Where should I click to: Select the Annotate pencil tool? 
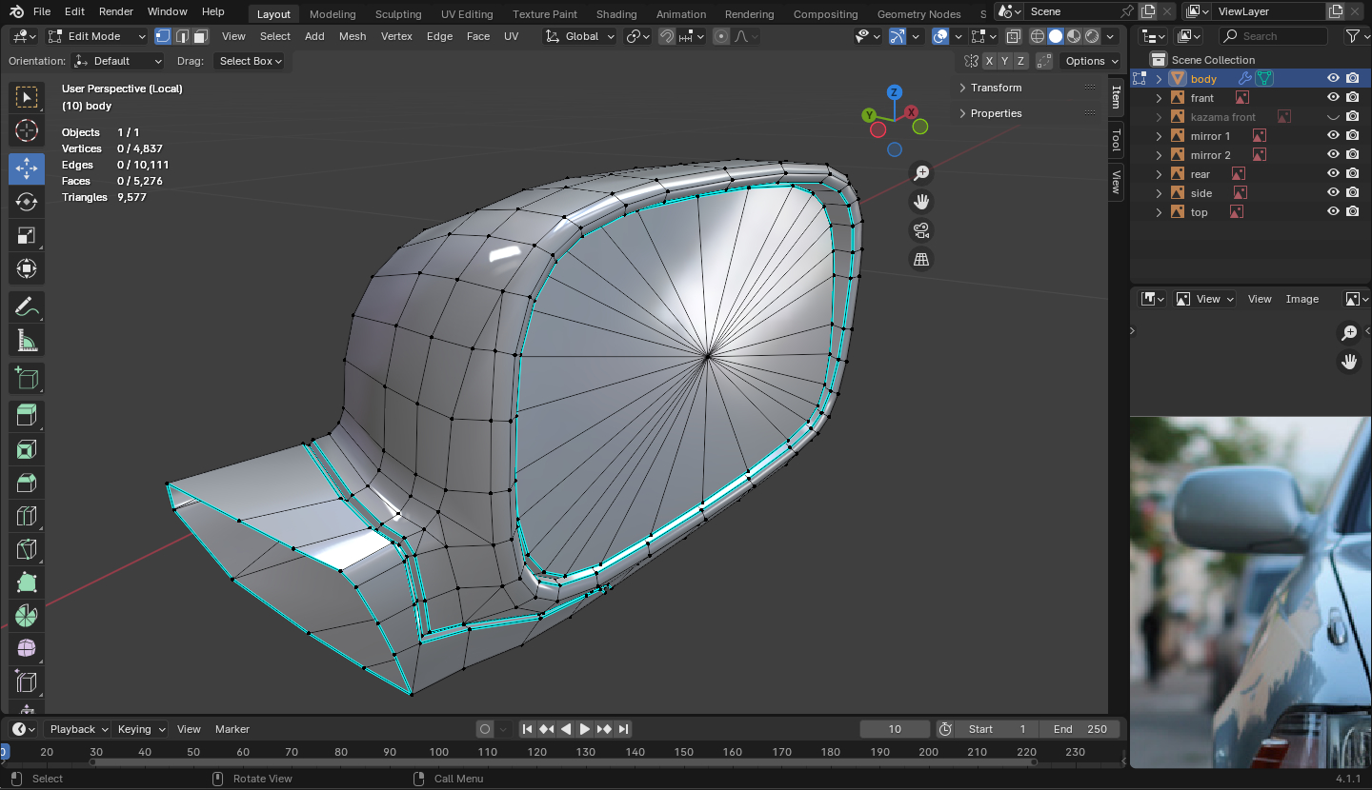click(x=27, y=306)
